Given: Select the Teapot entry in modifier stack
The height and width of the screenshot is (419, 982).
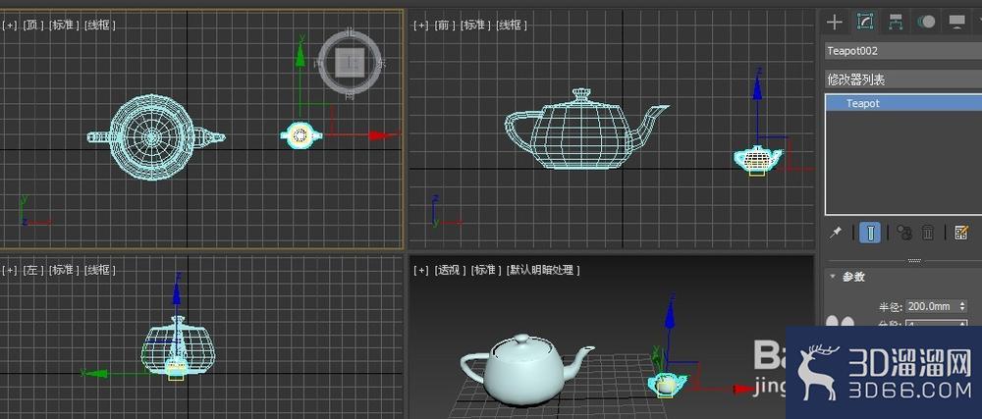Looking at the screenshot, I should click(903, 103).
